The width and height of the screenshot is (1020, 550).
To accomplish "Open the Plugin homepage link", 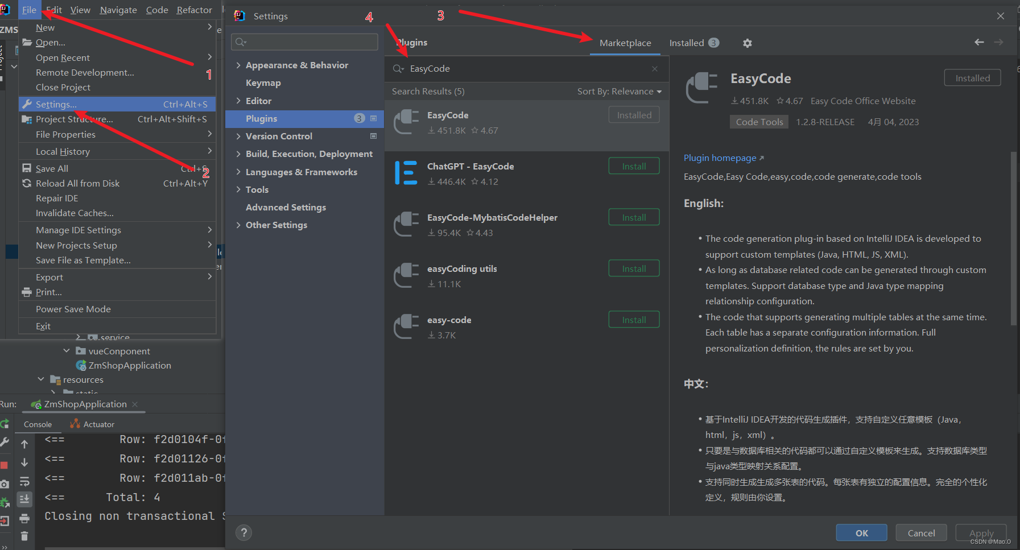I will (x=723, y=158).
